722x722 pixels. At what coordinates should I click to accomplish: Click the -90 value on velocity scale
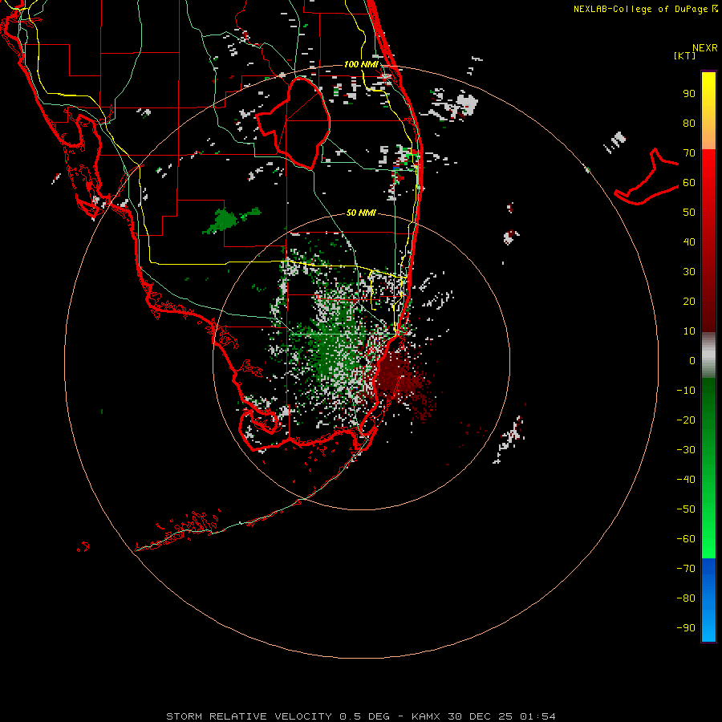pyautogui.click(x=686, y=628)
